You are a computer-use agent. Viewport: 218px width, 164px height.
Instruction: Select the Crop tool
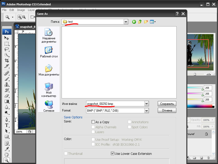click(x=7, y=61)
